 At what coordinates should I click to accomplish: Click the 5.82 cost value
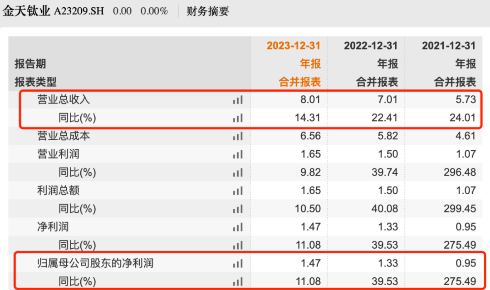click(388, 136)
